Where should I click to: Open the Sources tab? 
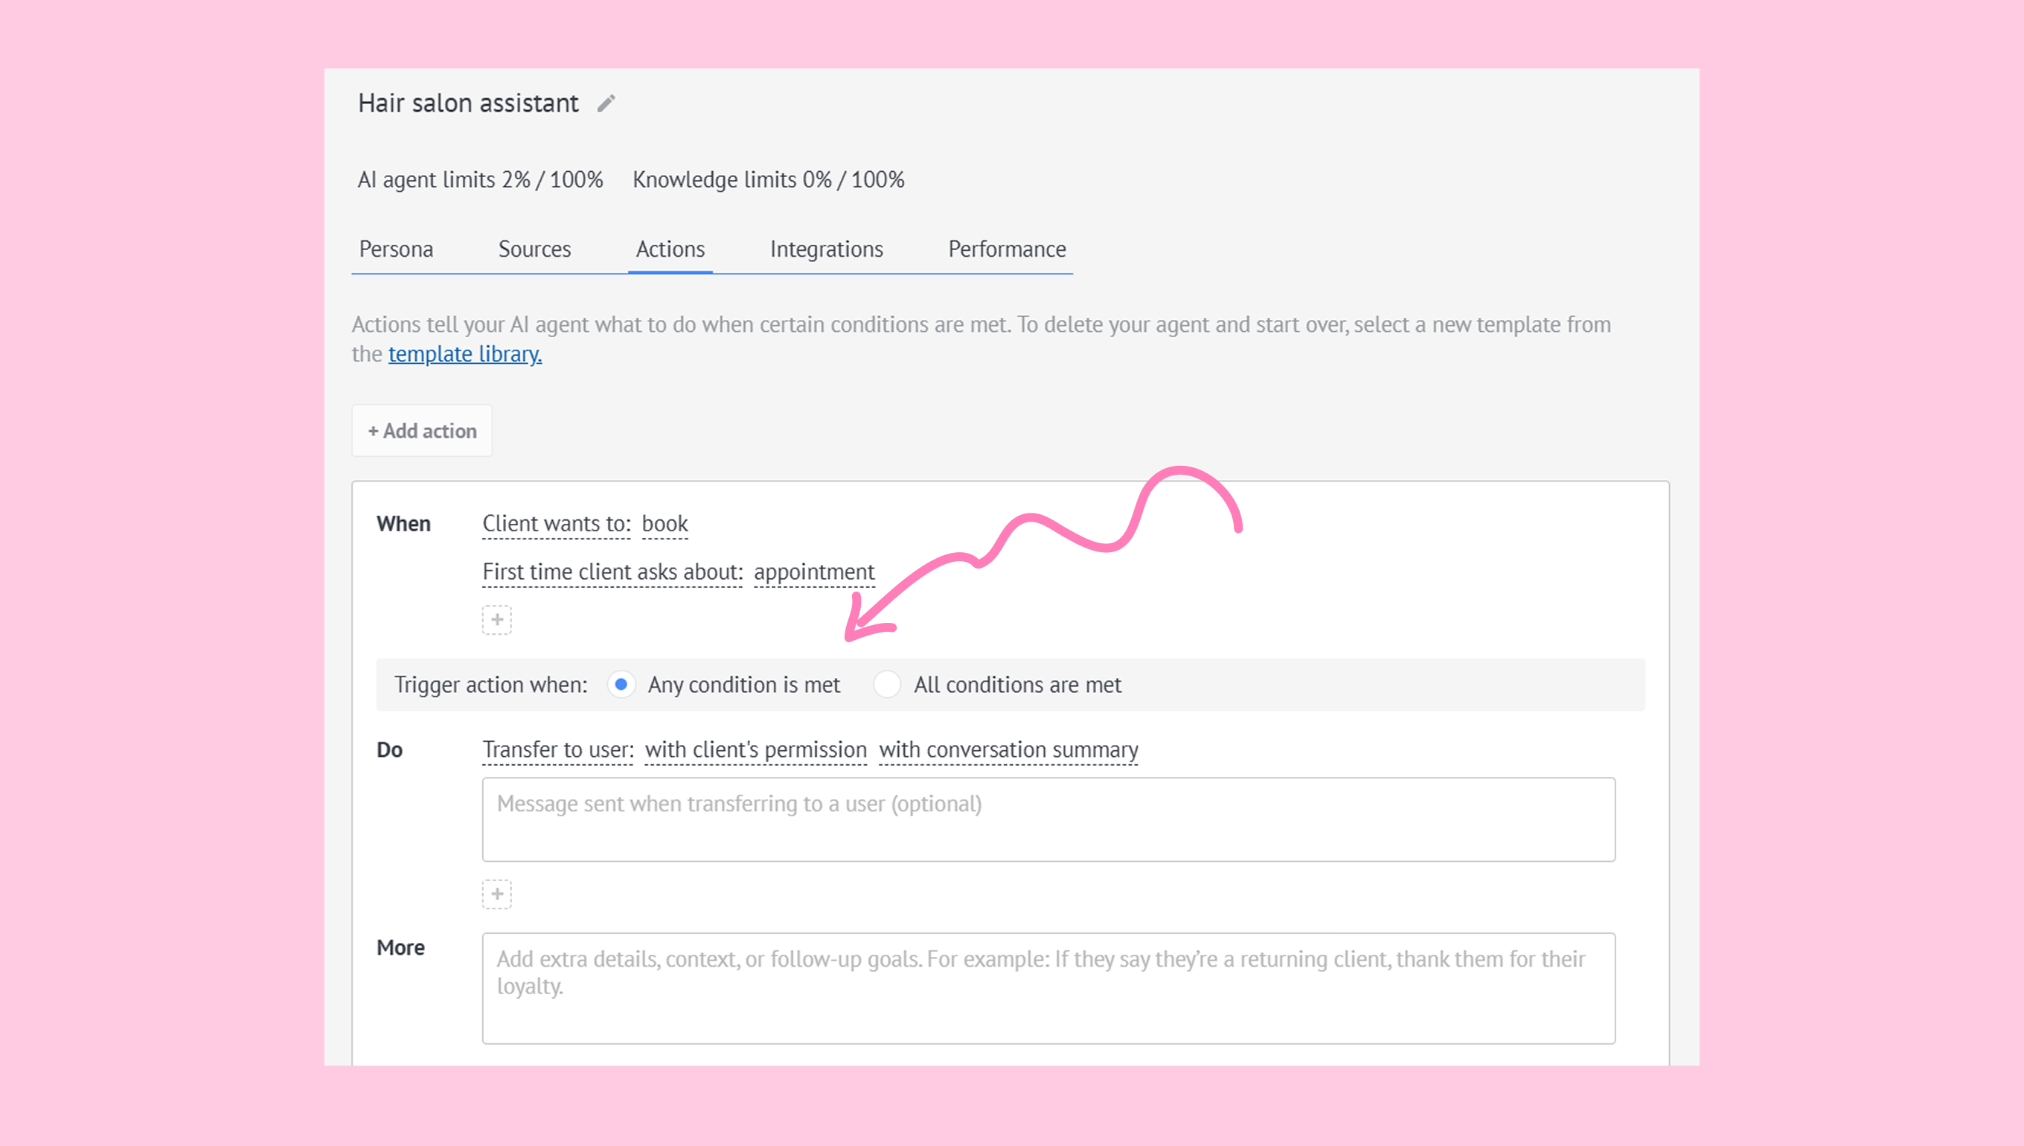click(x=534, y=249)
